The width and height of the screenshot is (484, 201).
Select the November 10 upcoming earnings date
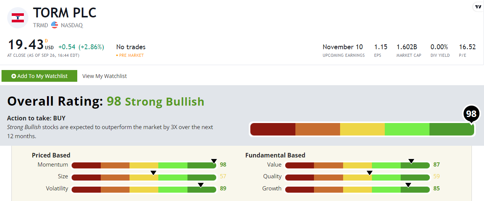[x=343, y=47]
